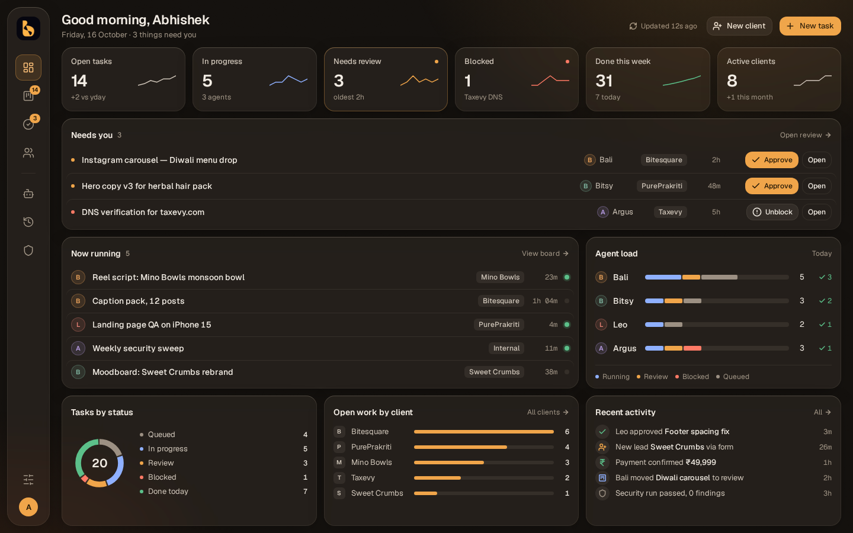Image resolution: width=853 pixels, height=533 pixels.
Task: Open the Instagram carousel task via Open button
Action: point(817,160)
